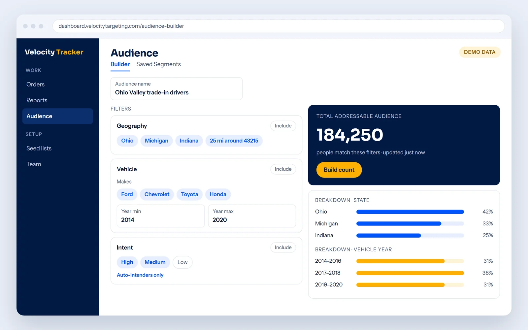Viewport: 528px width, 330px height.
Task: Click the Year min field
Action: coord(161,216)
